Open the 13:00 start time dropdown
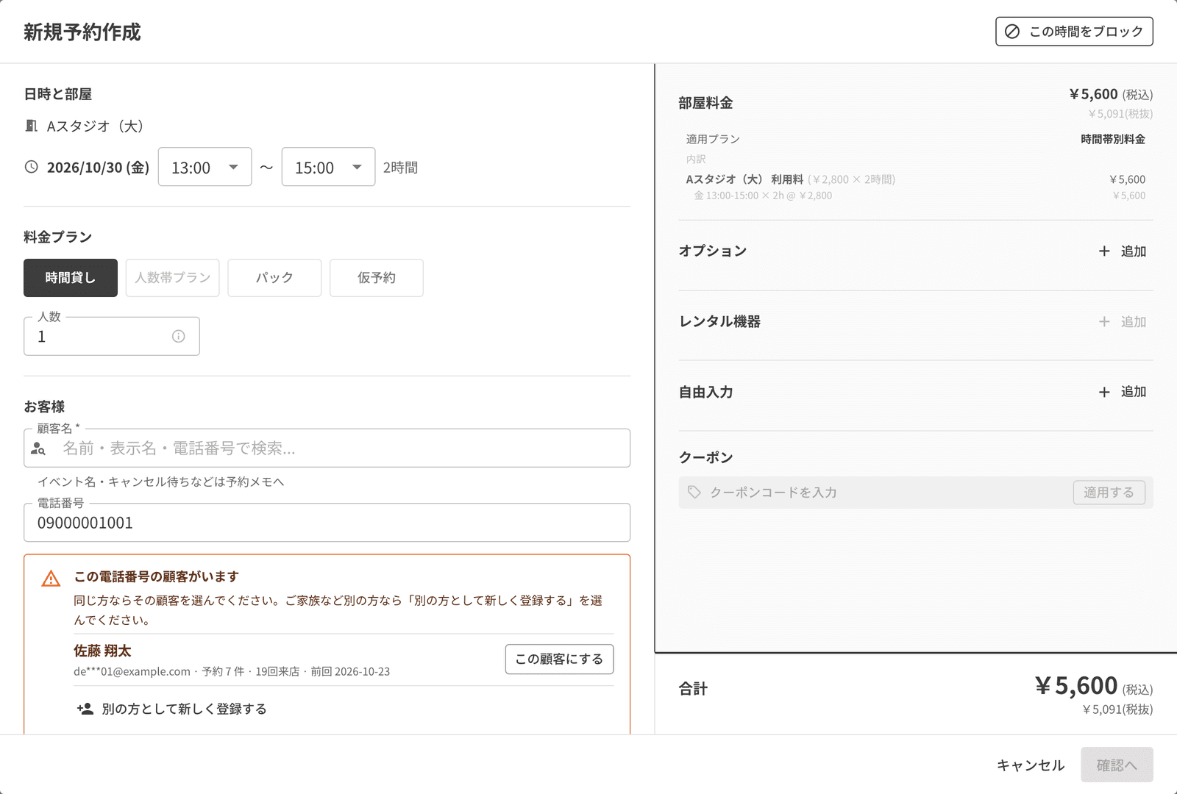Viewport: 1177px width, 794px height. point(205,167)
